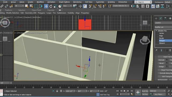Click Play Animation button

(124, 91)
